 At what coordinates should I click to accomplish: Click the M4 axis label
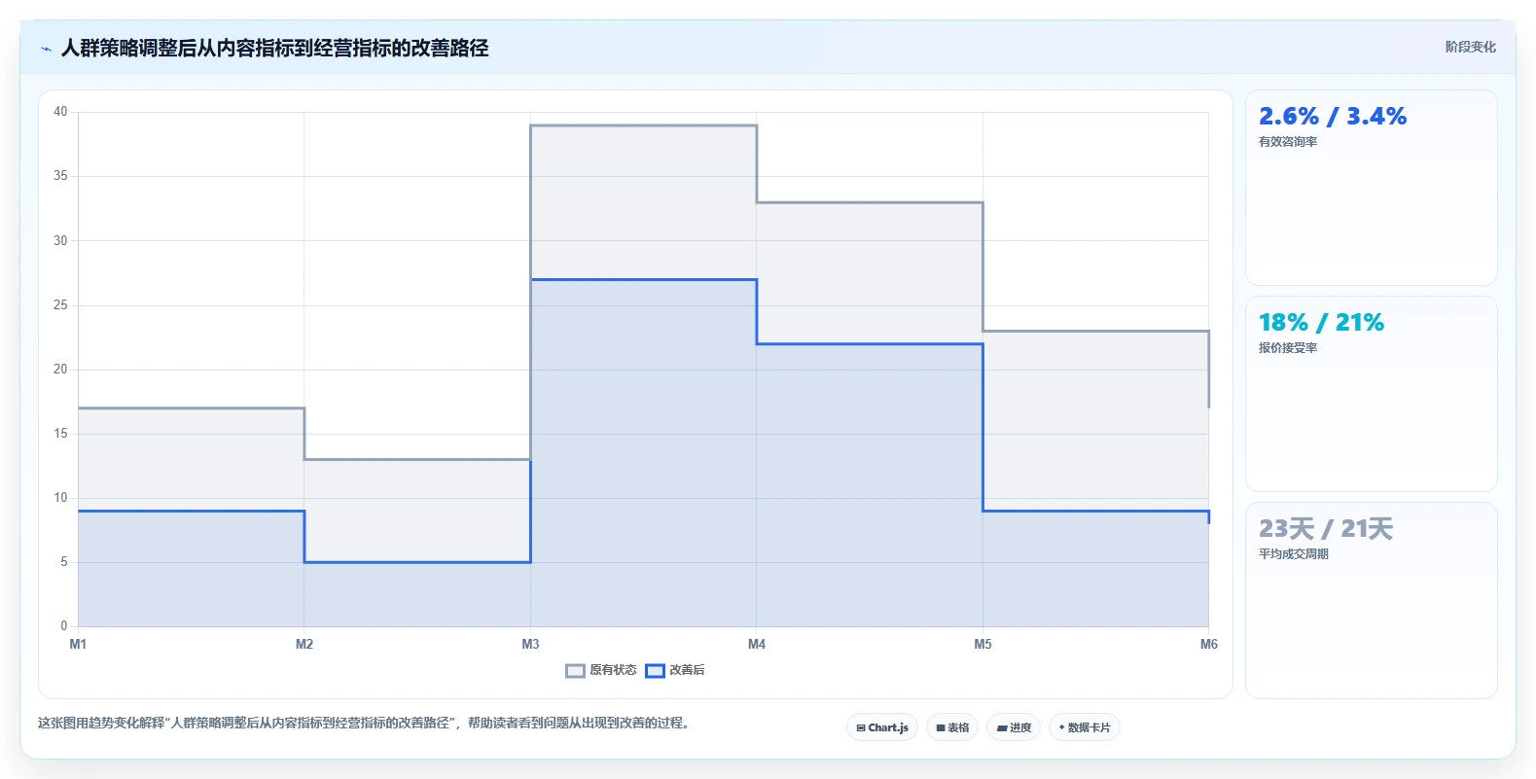tap(757, 644)
